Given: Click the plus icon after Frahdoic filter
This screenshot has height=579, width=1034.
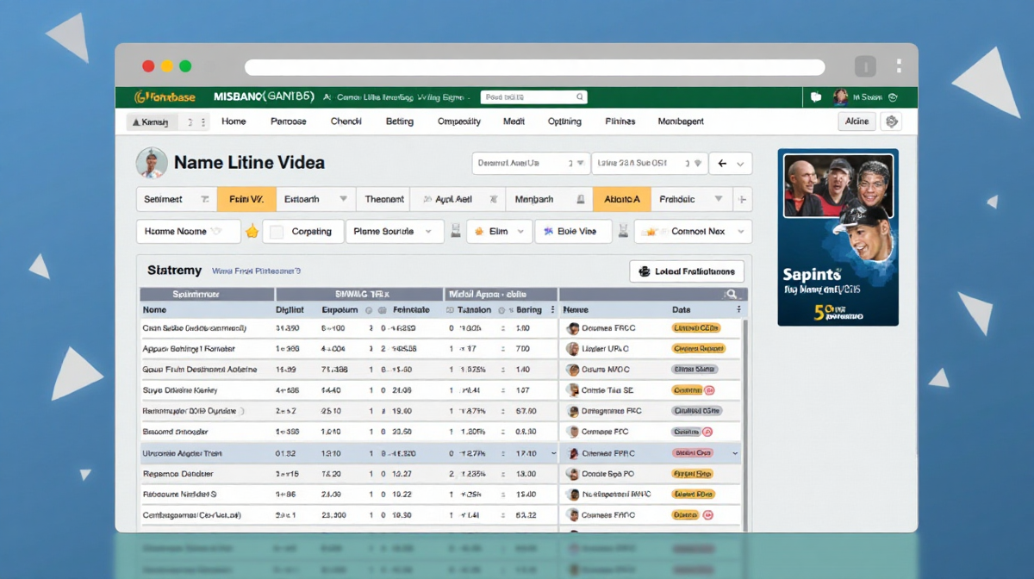Looking at the screenshot, I should (742, 199).
